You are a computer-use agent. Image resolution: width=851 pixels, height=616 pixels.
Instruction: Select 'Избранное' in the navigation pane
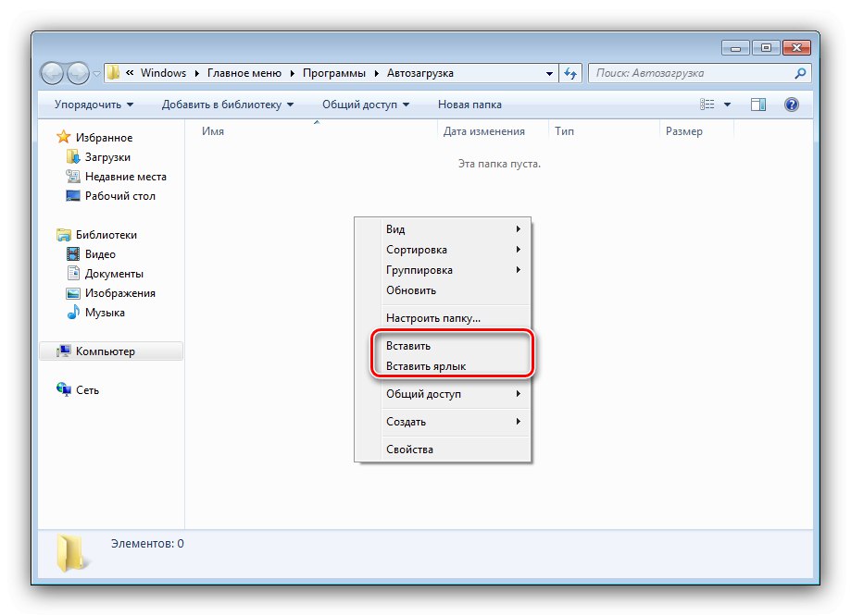(104, 138)
